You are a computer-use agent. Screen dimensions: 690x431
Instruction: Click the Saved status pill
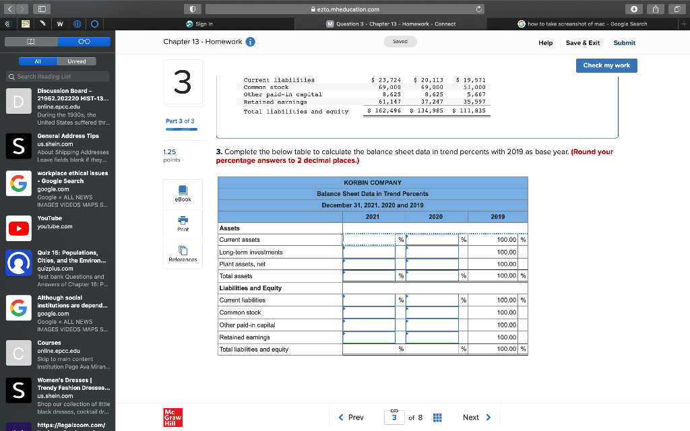click(x=400, y=41)
